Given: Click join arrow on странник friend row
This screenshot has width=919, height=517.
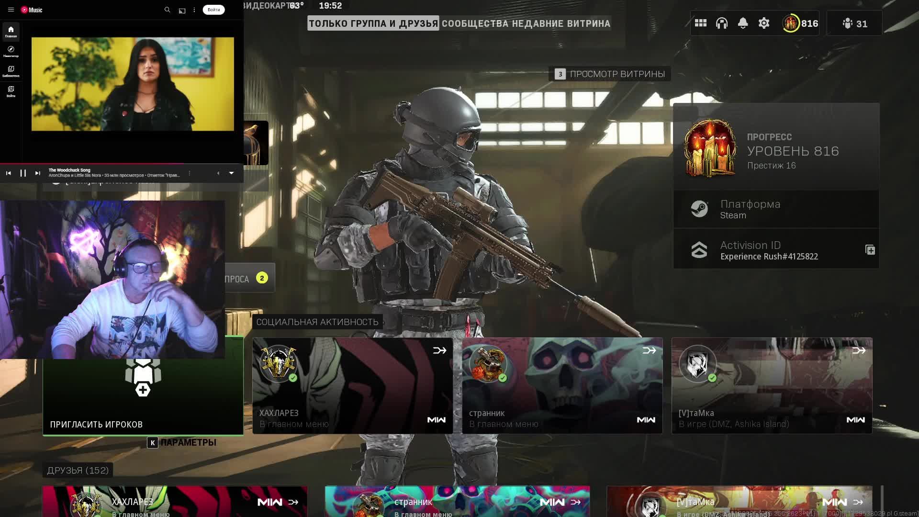Looking at the screenshot, I should [x=575, y=502].
